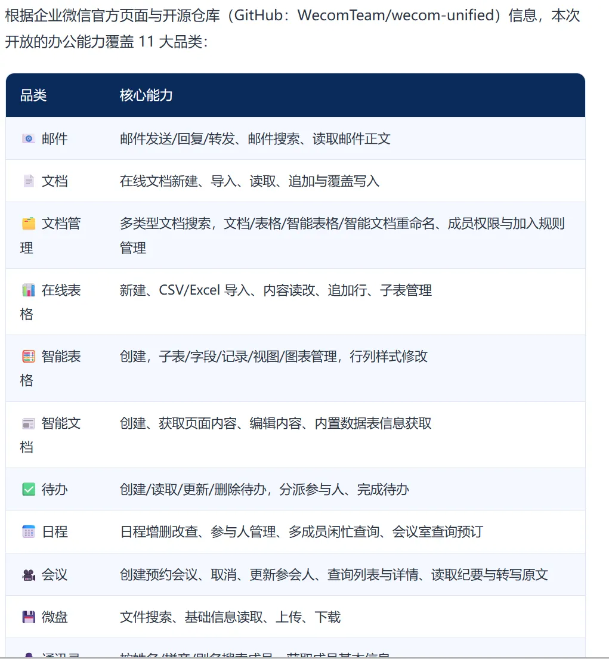Viewport: 609px width, 659px height.
Task: Click the description starting 日程增删改查
Action: click(x=301, y=531)
